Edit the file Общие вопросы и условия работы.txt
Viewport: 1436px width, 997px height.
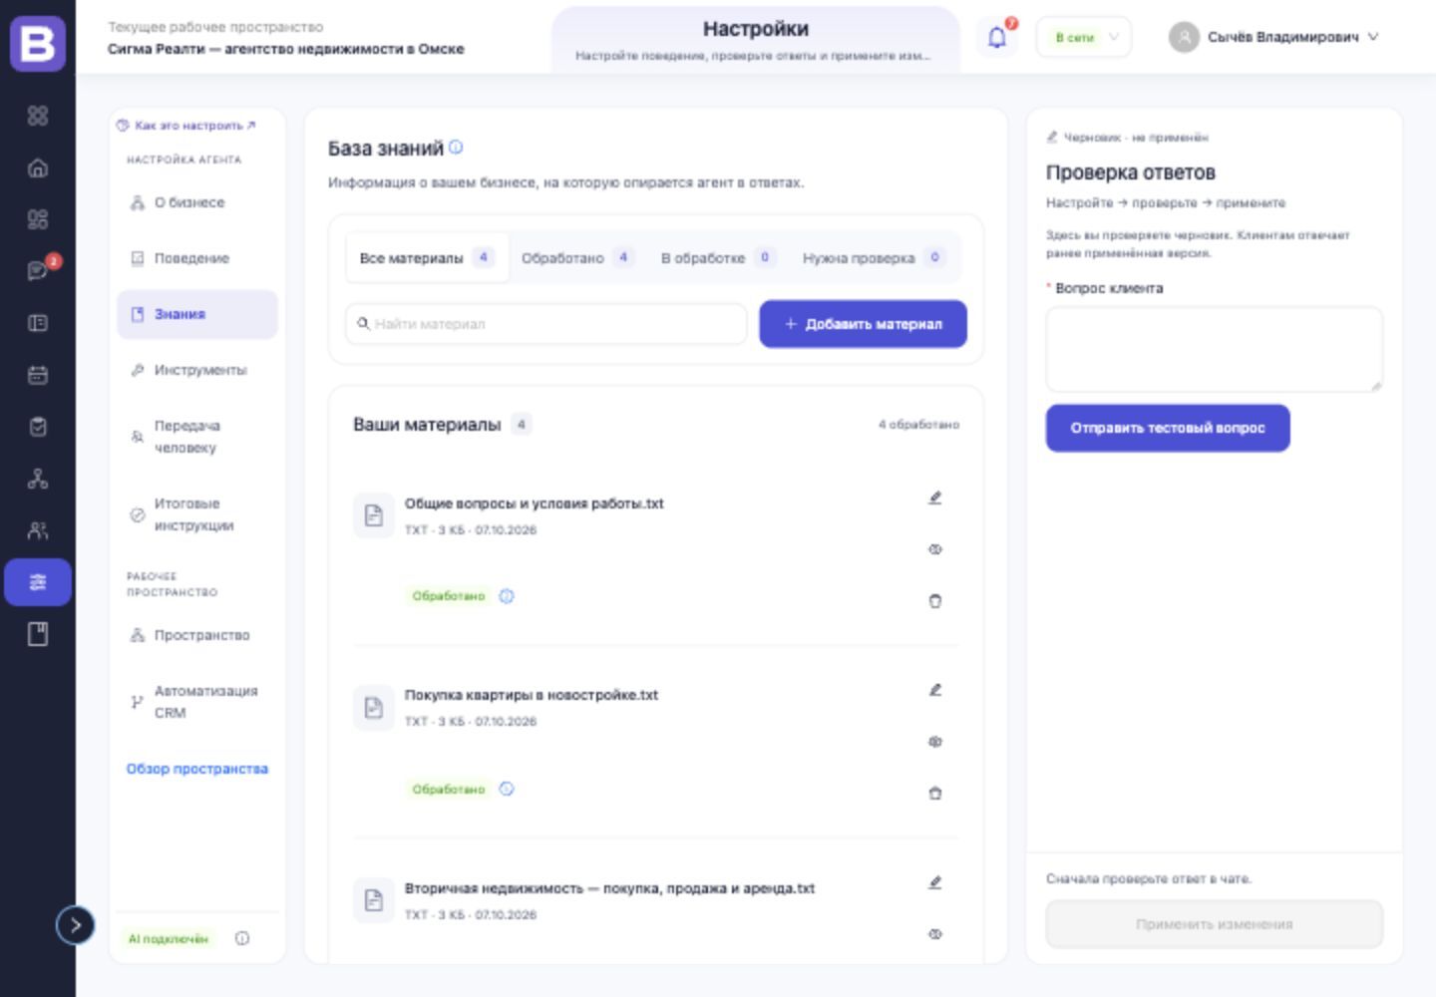(935, 498)
